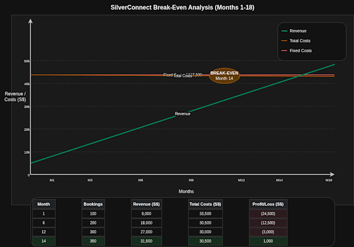Click the red Fixed Costs legend line
Image resolution: width=354 pixels, height=247 pixels.
[x=284, y=51]
